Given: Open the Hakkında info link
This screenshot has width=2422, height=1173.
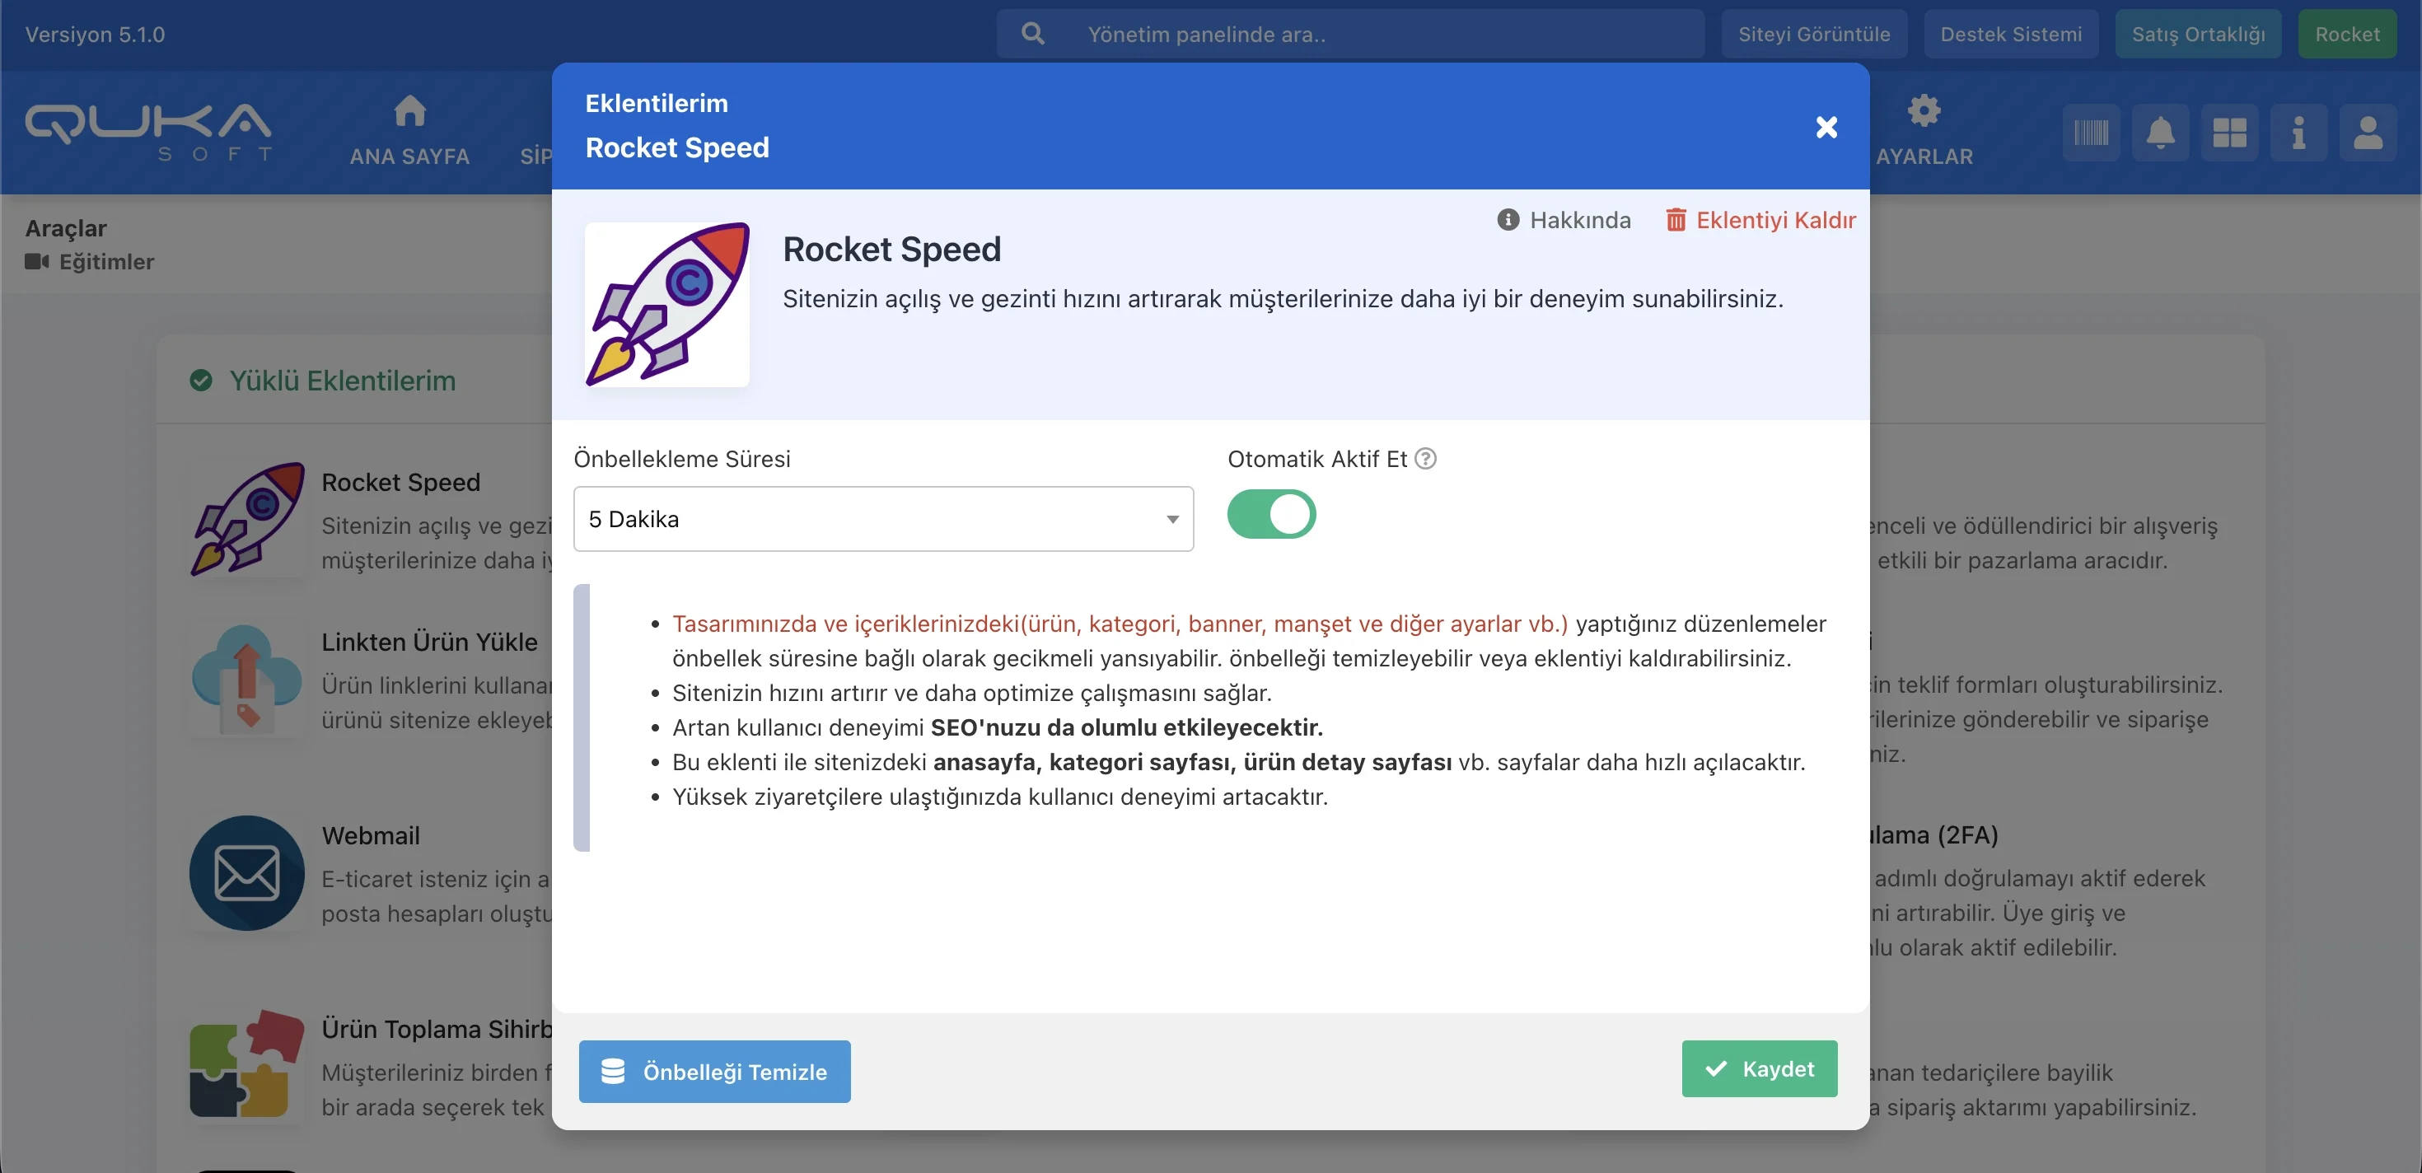Looking at the screenshot, I should [1564, 220].
